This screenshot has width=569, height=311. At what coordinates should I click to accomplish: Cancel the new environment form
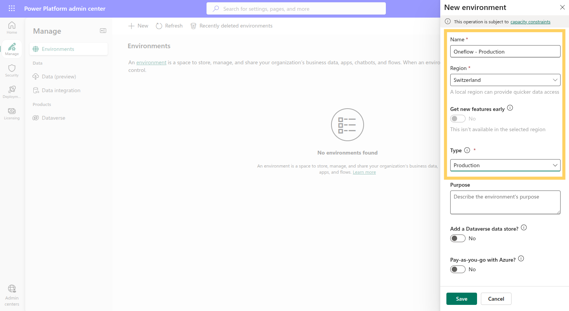[496, 299]
